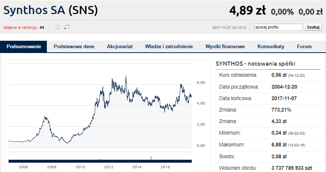This screenshot has height=172, width=326.
Task: View the Wyniki finansowe tab
Action: point(225,46)
